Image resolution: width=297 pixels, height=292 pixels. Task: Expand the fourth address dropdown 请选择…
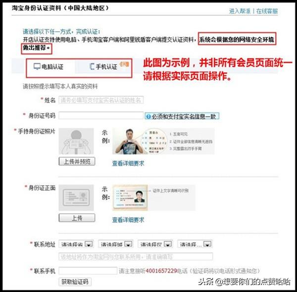pos(195,244)
